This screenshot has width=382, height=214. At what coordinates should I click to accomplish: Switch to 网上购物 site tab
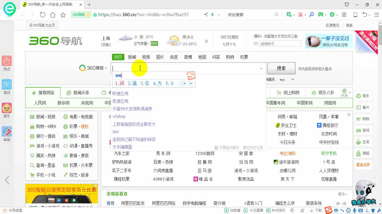pyautogui.click(x=288, y=93)
